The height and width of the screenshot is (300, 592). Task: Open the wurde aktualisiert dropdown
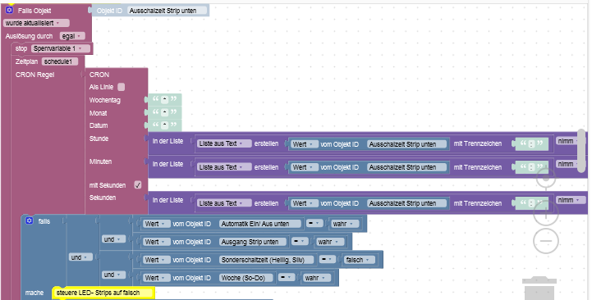click(x=36, y=23)
